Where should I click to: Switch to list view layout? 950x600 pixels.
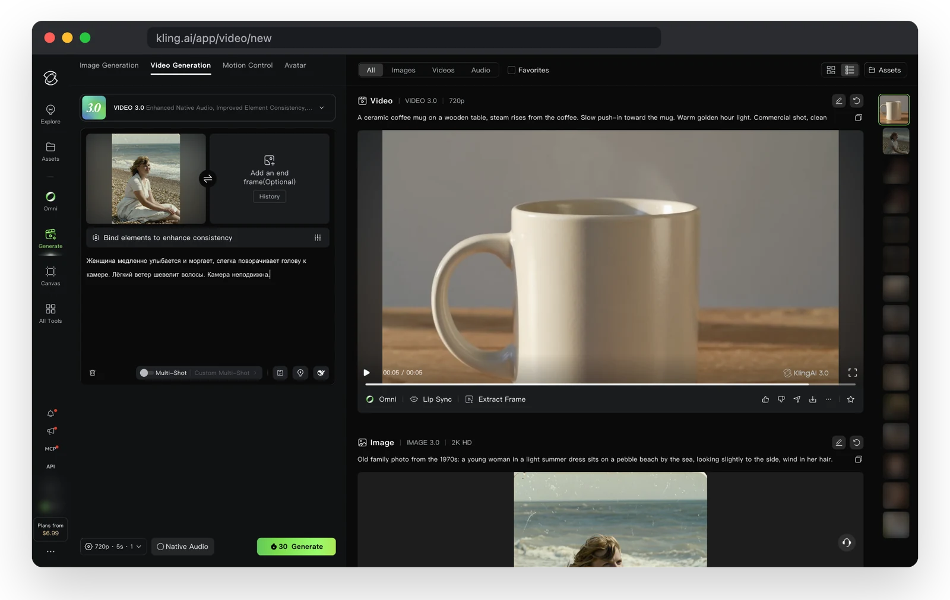click(850, 70)
